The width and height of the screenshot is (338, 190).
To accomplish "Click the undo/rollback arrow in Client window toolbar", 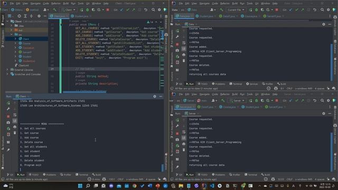I will coord(146,9).
